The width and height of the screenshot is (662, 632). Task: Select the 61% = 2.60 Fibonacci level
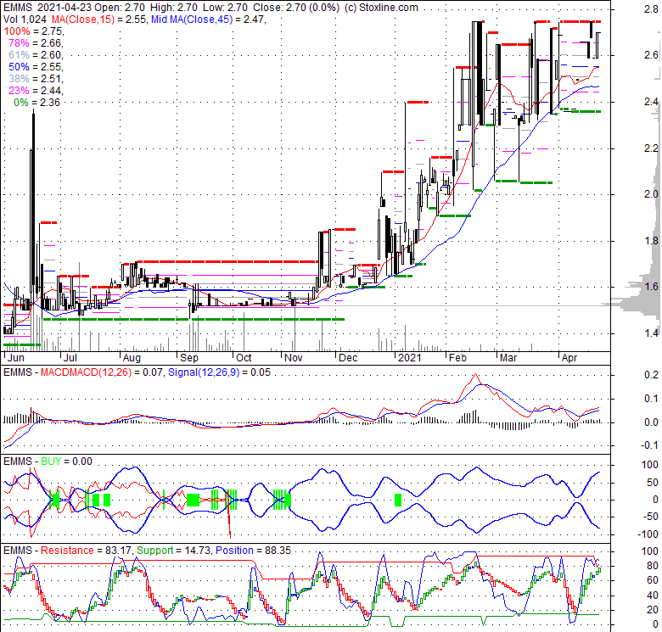36,55
